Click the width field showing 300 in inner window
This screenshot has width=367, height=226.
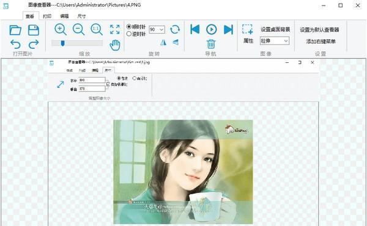pyautogui.click(x=92, y=80)
